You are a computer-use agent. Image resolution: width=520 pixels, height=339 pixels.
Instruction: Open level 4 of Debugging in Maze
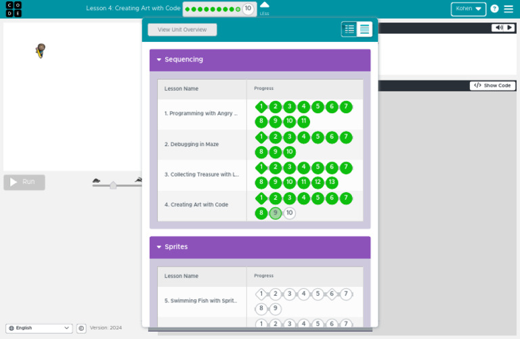point(304,137)
